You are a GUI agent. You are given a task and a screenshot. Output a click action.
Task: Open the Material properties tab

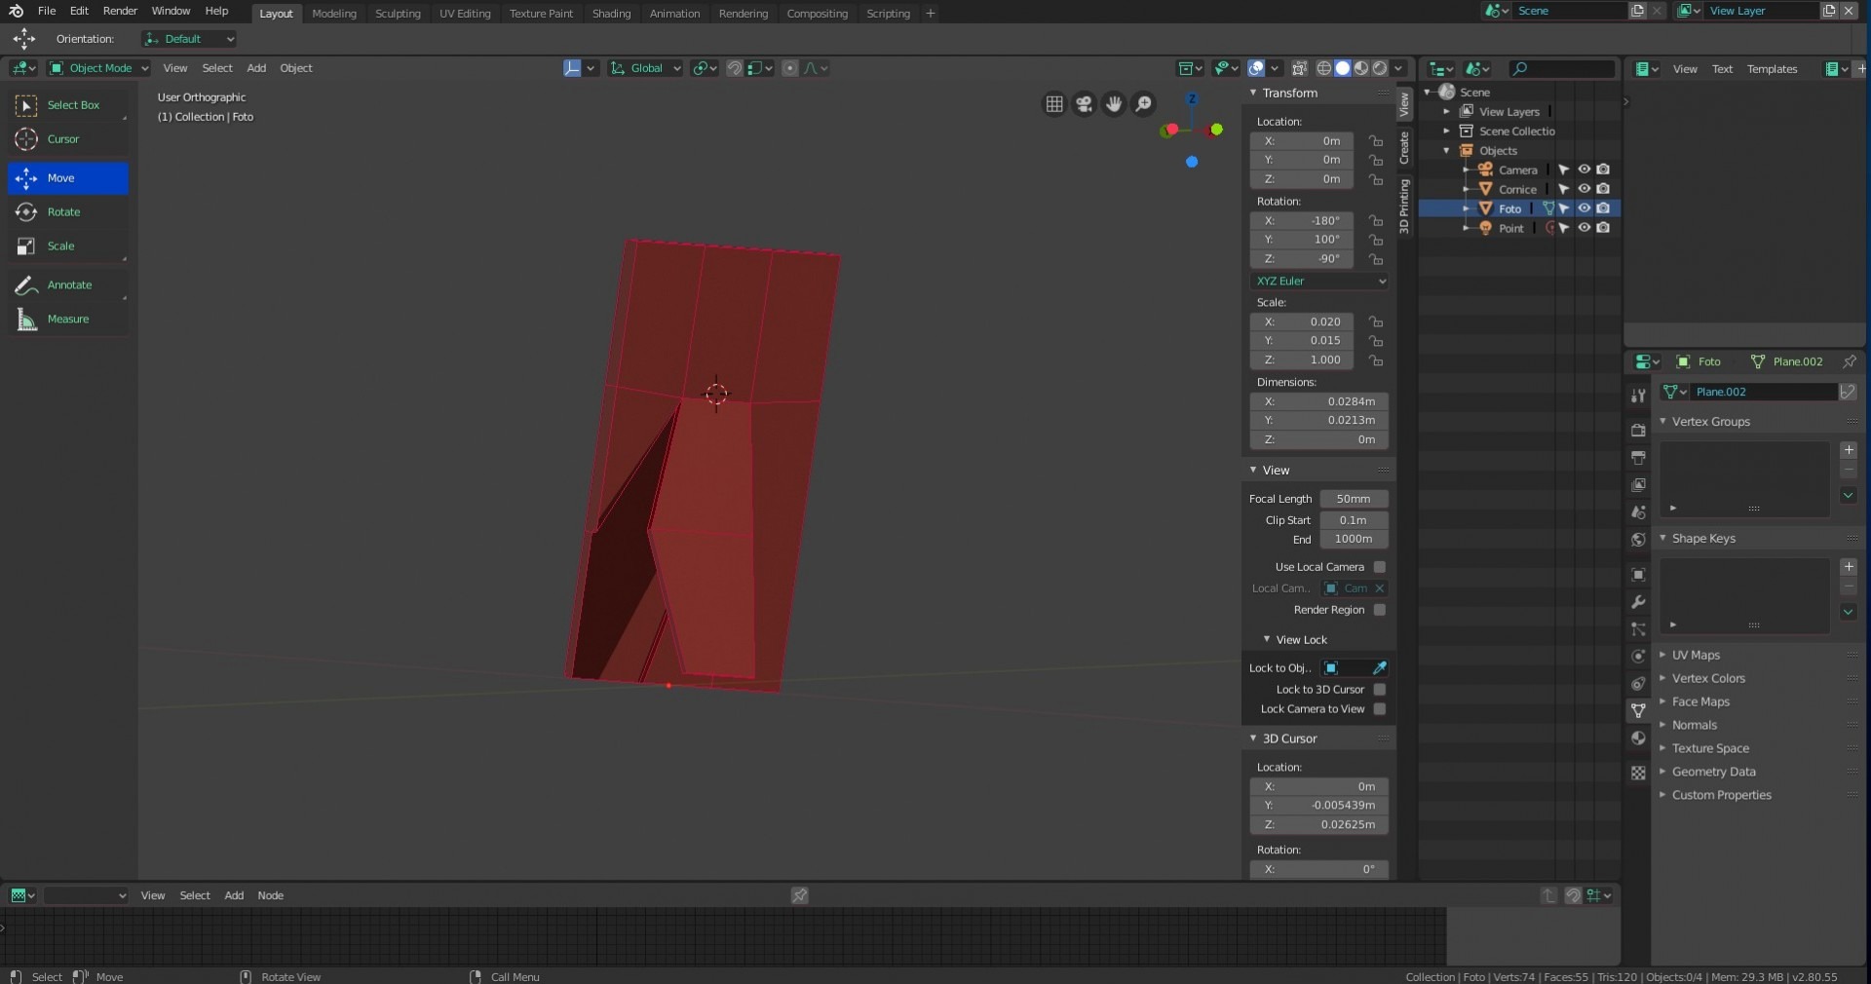(1638, 738)
